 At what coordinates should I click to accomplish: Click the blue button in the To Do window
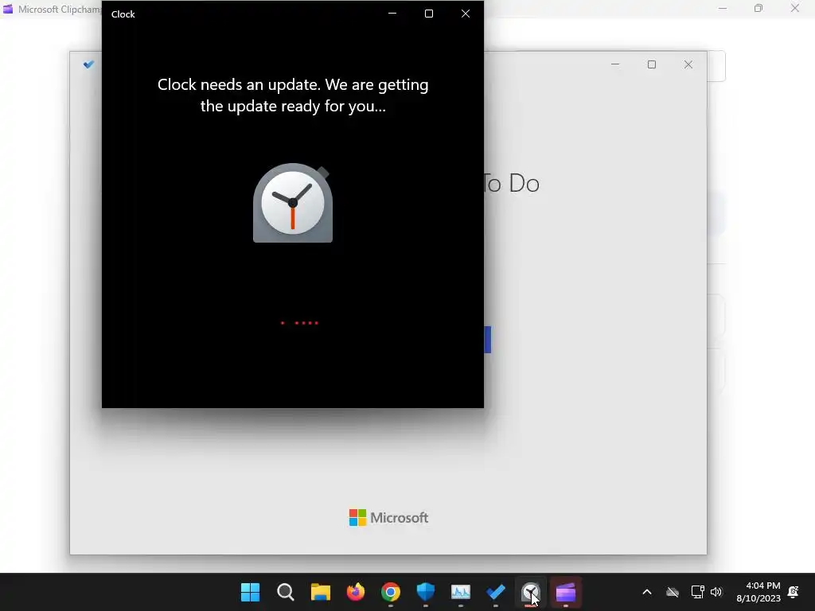pyautogui.click(x=488, y=339)
